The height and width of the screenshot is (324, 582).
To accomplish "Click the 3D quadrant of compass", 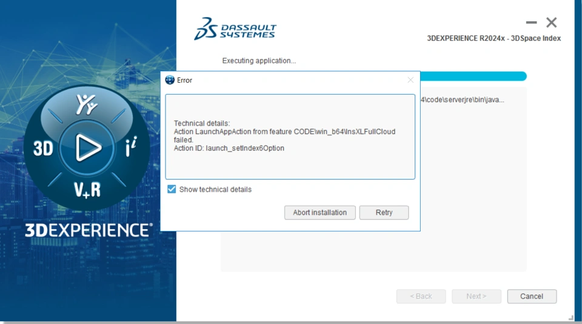I will 43,149.
